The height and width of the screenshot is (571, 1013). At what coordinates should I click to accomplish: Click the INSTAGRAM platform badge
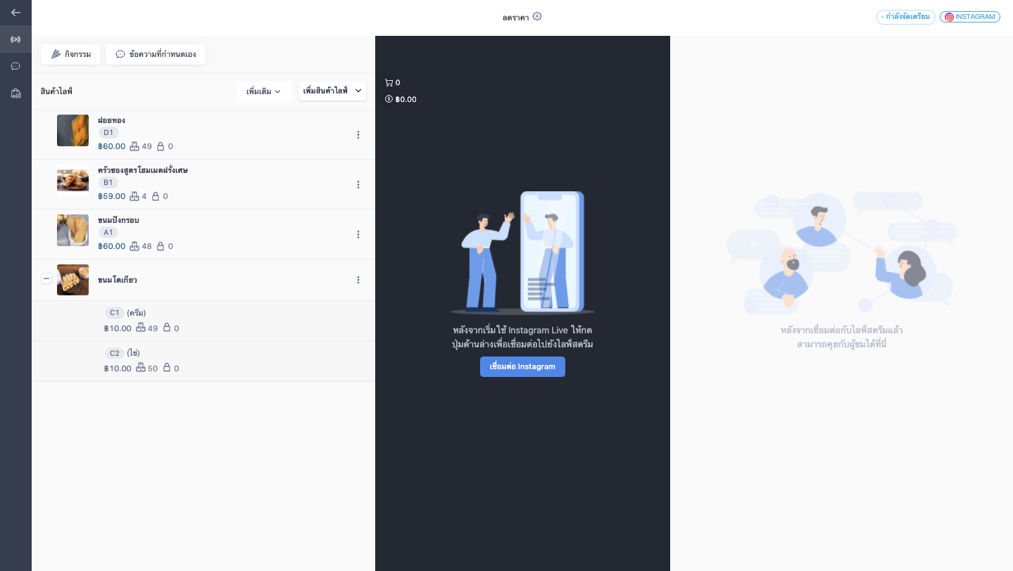pyautogui.click(x=970, y=17)
